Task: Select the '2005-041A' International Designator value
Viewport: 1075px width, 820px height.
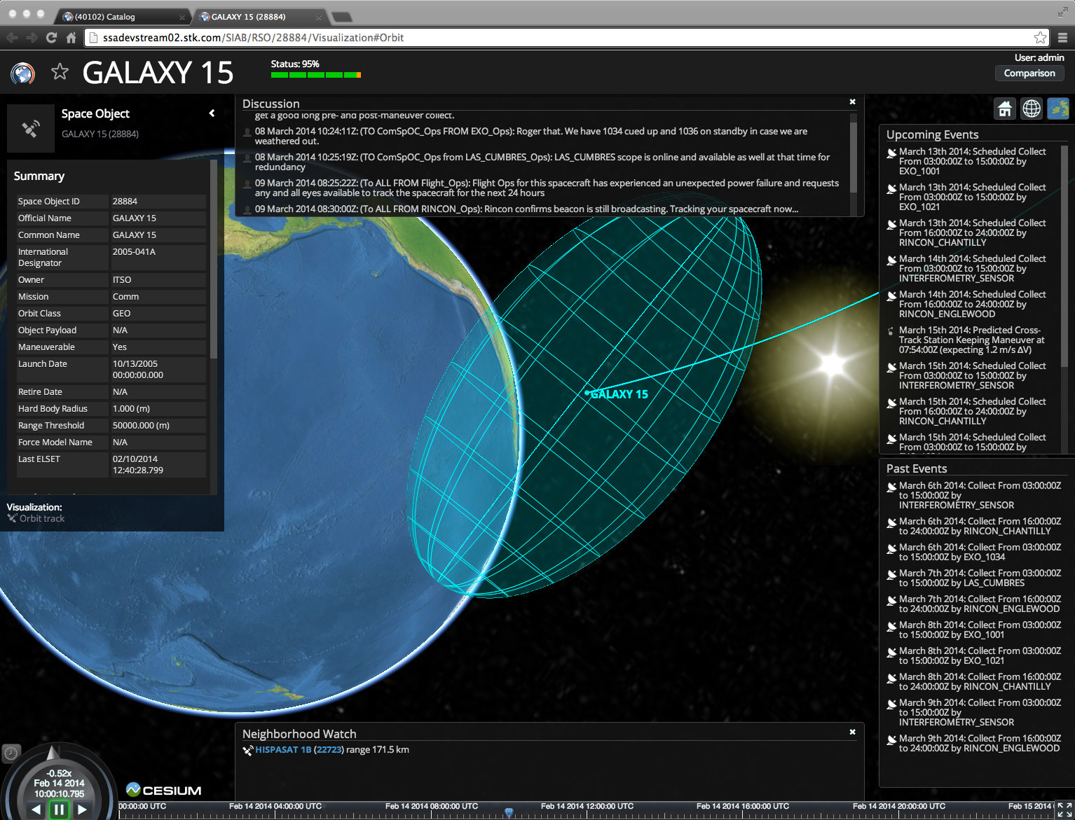Action: [x=134, y=251]
